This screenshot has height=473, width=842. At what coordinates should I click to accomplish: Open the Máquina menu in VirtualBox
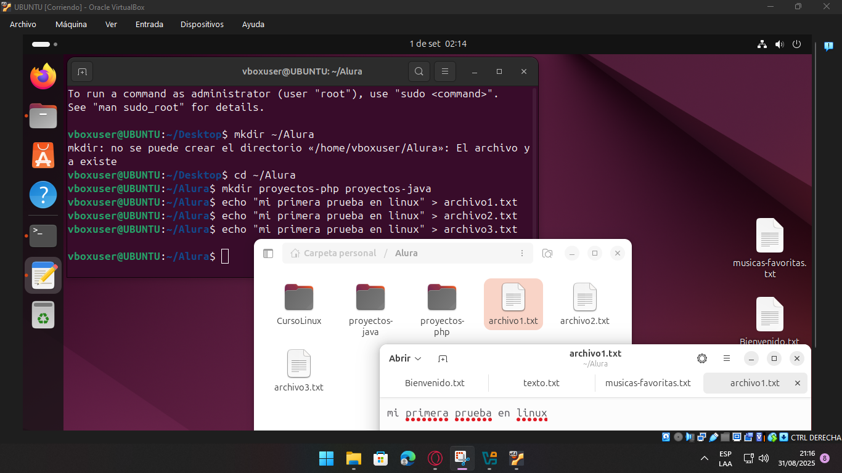click(71, 25)
